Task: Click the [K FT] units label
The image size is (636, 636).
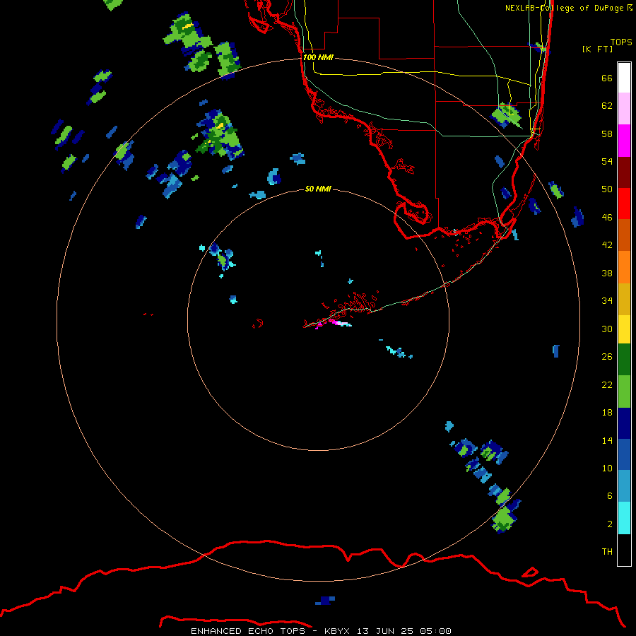Action: pos(597,49)
